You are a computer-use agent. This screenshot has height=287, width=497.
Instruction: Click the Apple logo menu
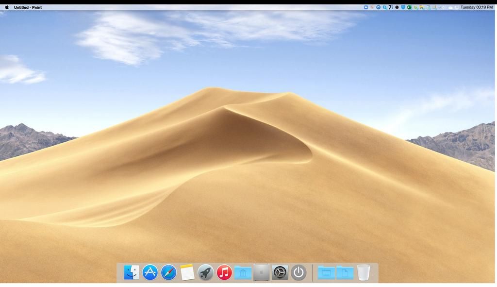tap(7, 7)
